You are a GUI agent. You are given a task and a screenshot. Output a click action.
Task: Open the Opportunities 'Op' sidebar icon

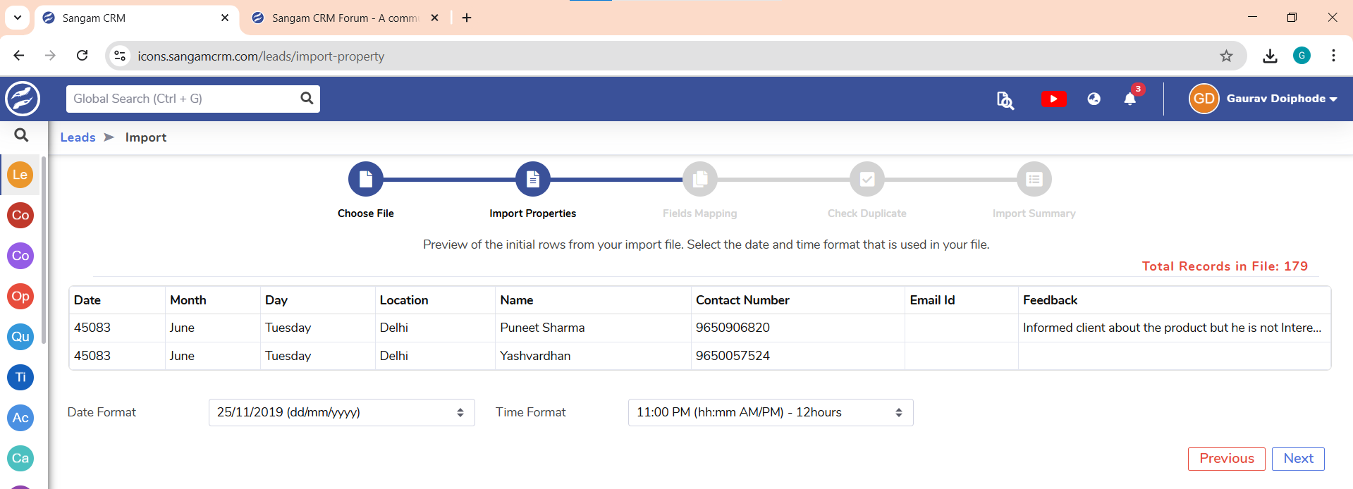pyautogui.click(x=20, y=297)
